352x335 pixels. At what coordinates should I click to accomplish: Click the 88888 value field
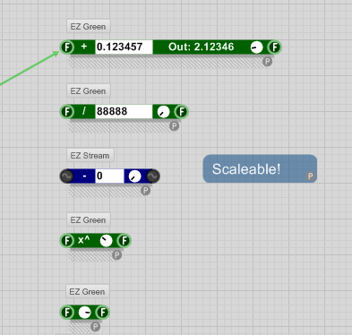coord(124,112)
